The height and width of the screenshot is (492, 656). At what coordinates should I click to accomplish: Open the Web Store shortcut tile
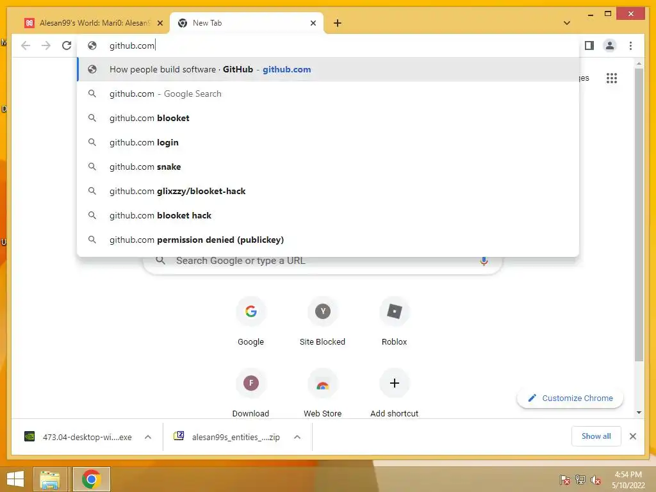click(x=323, y=393)
